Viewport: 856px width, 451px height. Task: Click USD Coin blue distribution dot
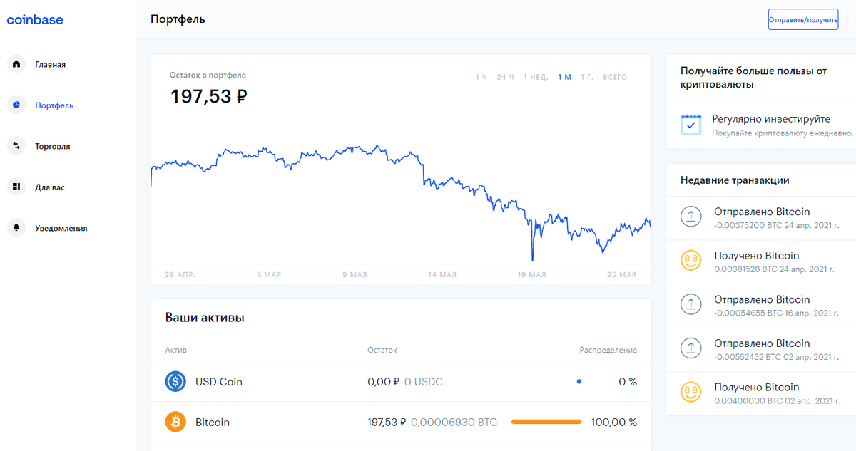pos(579,382)
